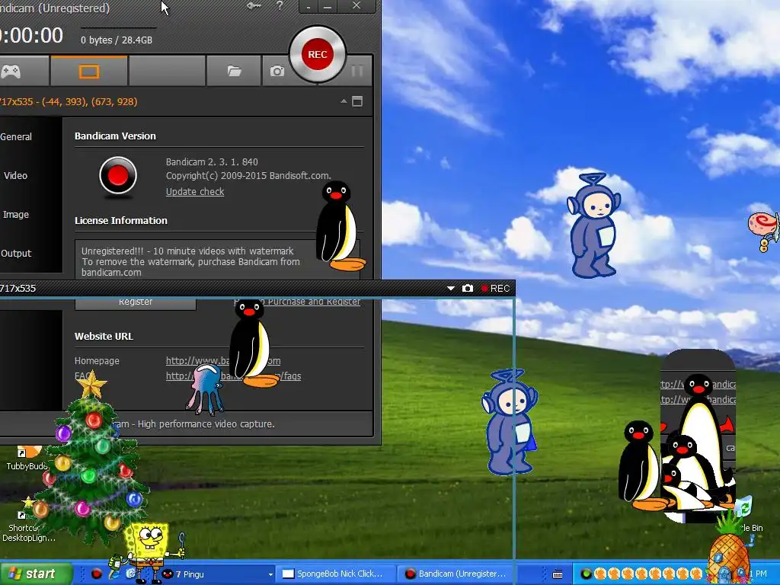Open the key register icon in title bar
This screenshot has width=780, height=585.
[x=254, y=6]
